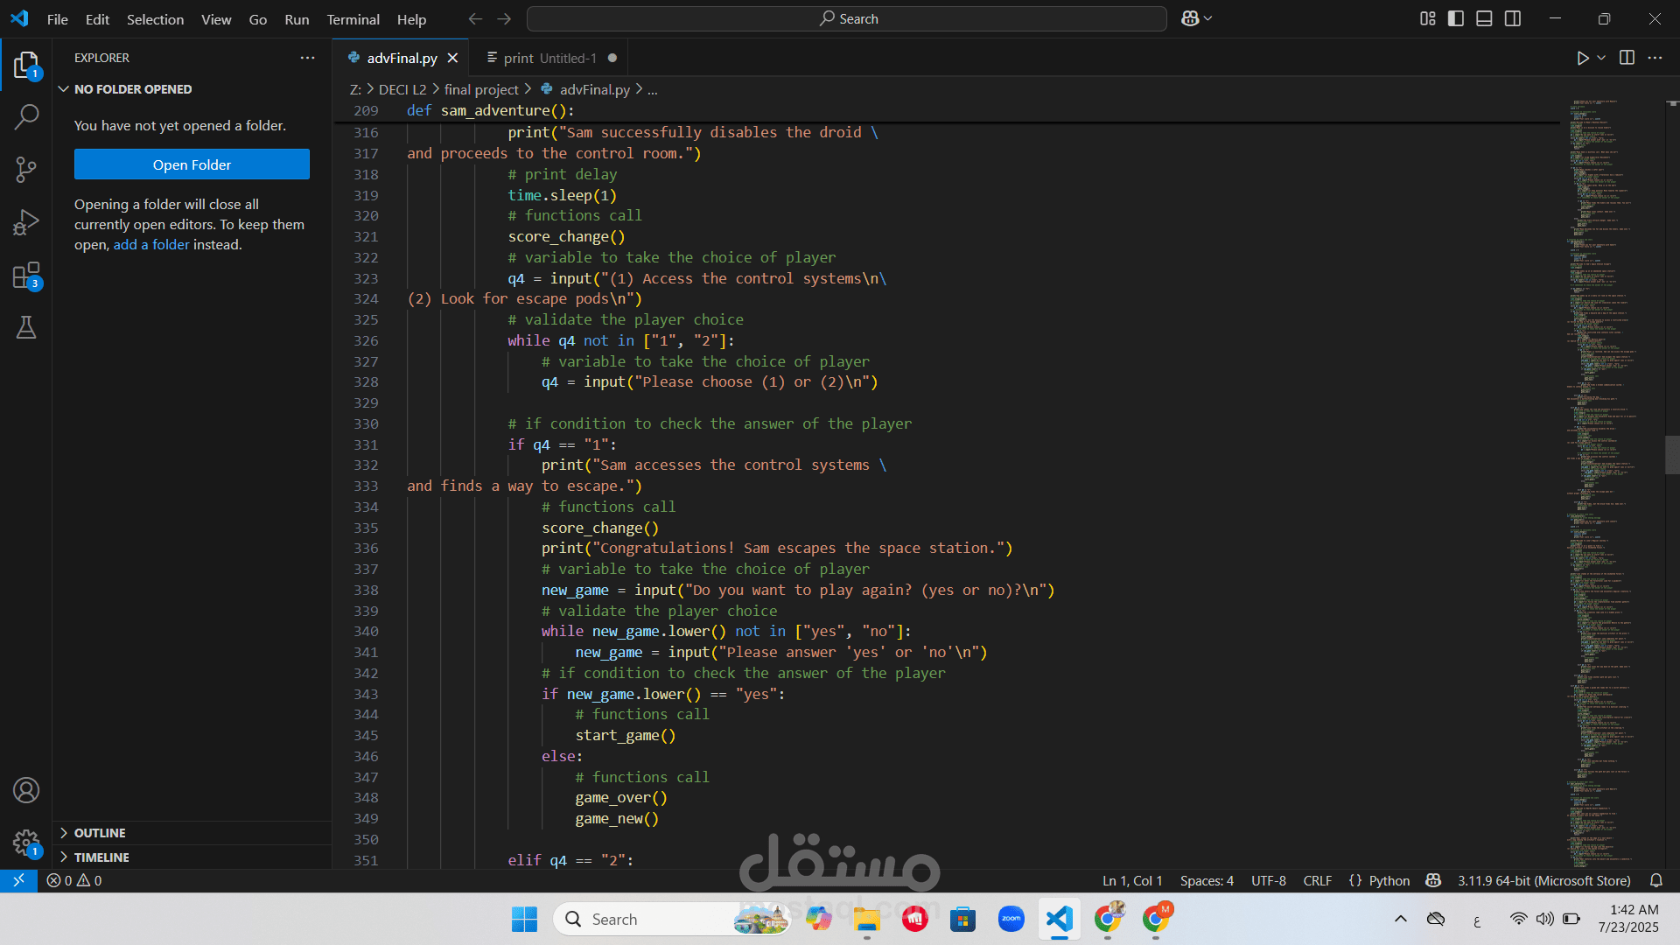Open the Manage gear menu
Viewport: 1680px width, 945px height.
pyautogui.click(x=26, y=843)
